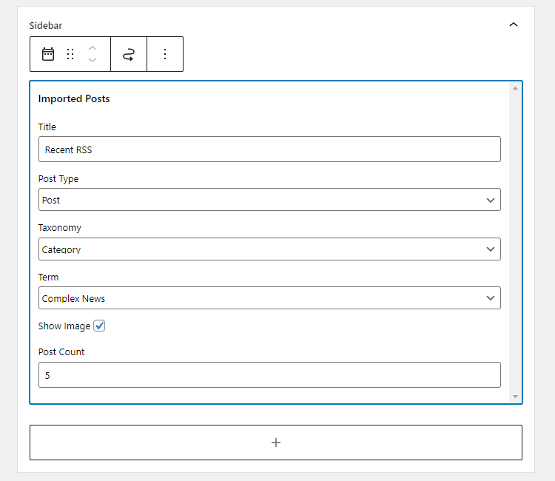Click the scrollbar down arrow in the widget
The height and width of the screenshot is (481, 555).
[515, 397]
